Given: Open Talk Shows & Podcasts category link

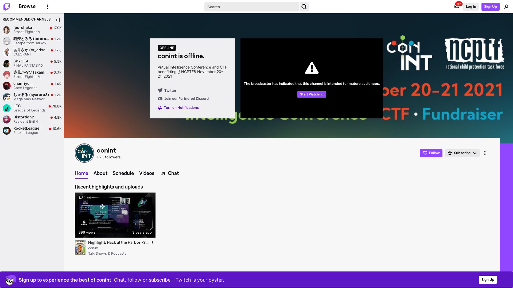Looking at the screenshot, I should pos(107,254).
